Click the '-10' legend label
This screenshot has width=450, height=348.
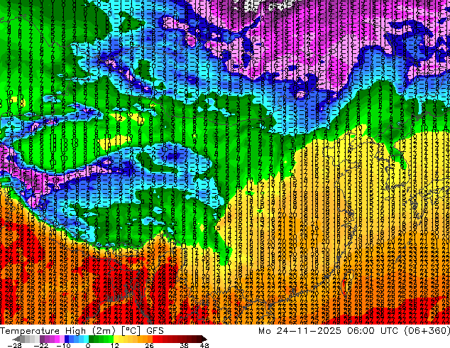point(64,345)
